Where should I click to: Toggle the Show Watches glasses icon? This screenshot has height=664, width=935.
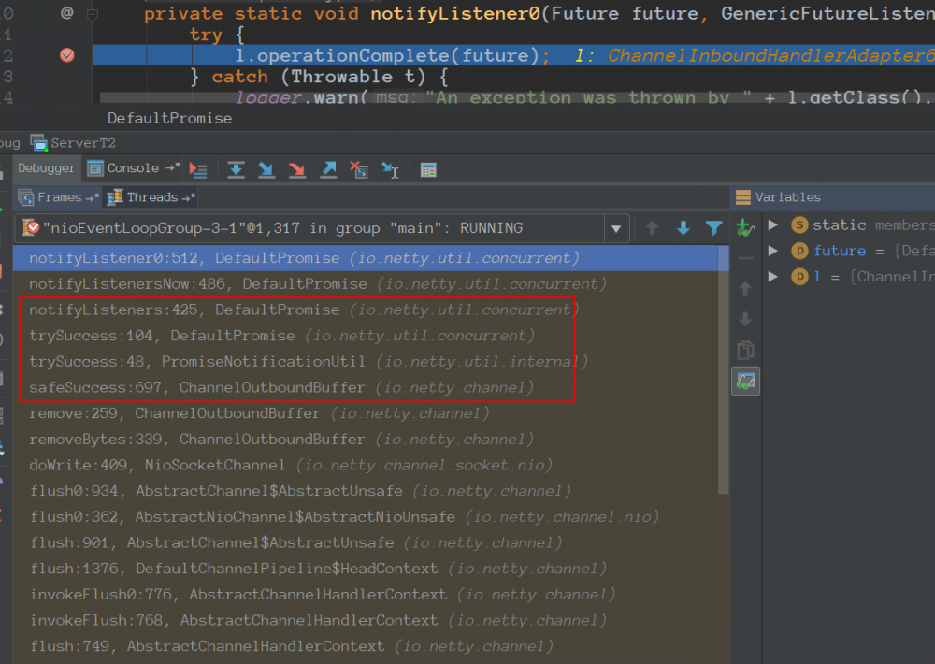(745, 381)
